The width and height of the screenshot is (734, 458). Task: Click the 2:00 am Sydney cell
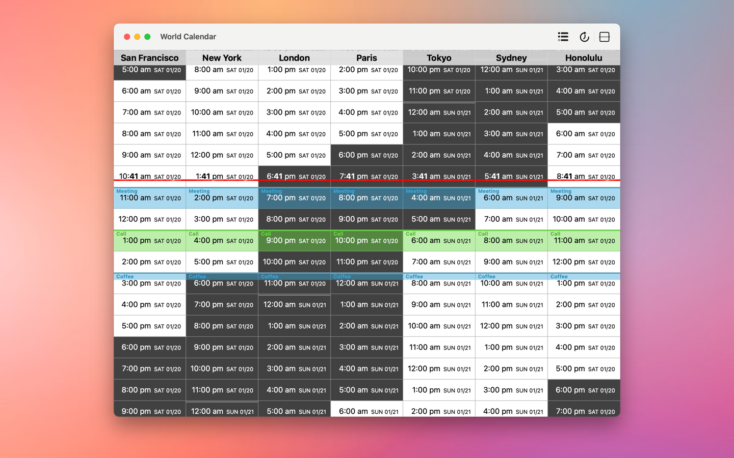point(512,112)
